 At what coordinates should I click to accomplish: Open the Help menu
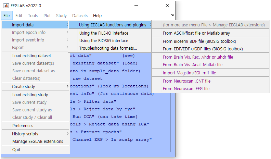(x=97, y=15)
